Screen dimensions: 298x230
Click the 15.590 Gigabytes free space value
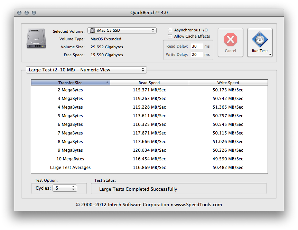coord(107,55)
